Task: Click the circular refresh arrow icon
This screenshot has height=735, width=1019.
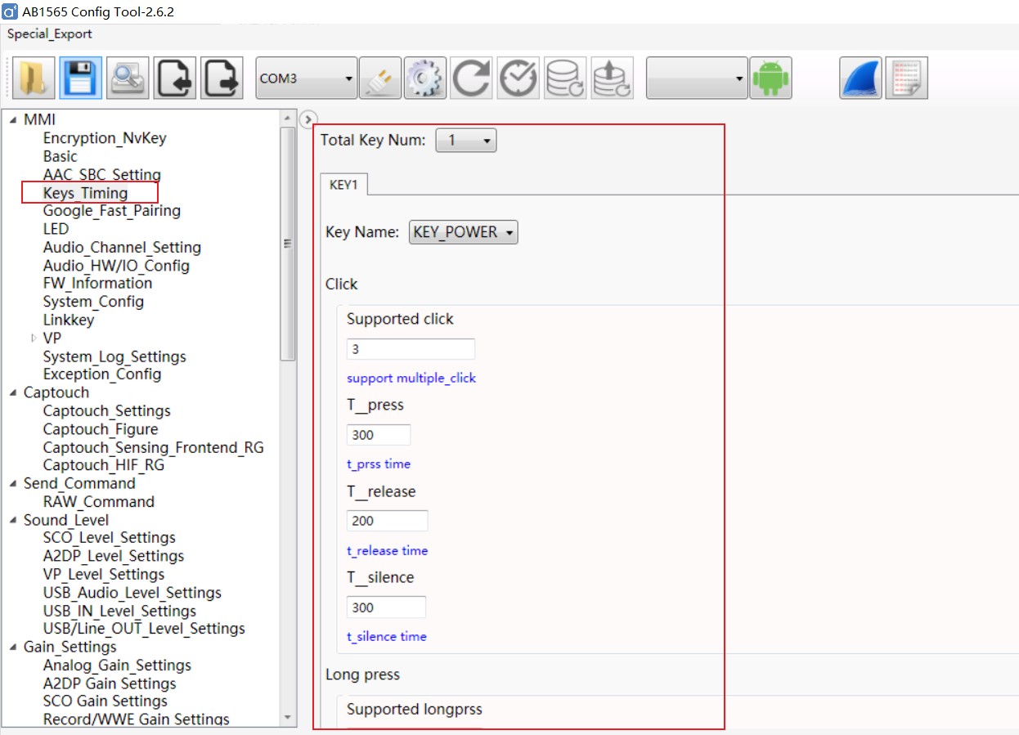Action: click(472, 78)
